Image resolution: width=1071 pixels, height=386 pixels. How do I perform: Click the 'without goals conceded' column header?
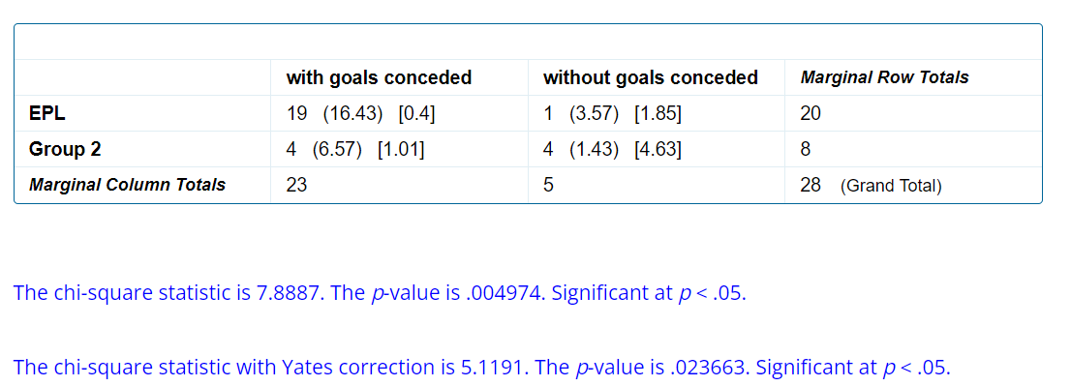pos(651,77)
